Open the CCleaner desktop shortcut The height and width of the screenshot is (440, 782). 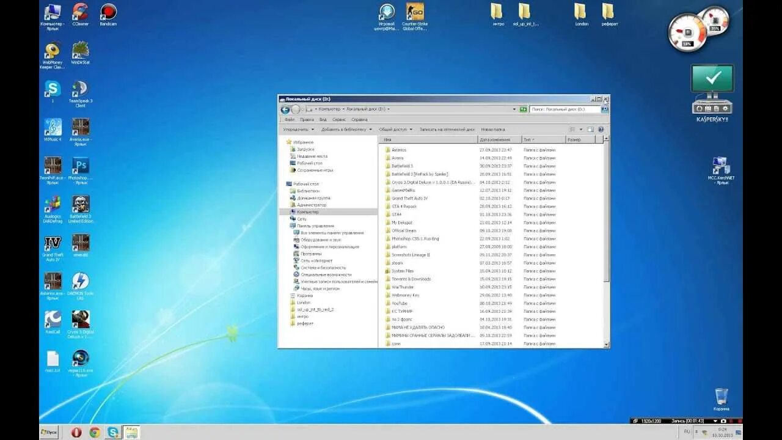(x=80, y=15)
